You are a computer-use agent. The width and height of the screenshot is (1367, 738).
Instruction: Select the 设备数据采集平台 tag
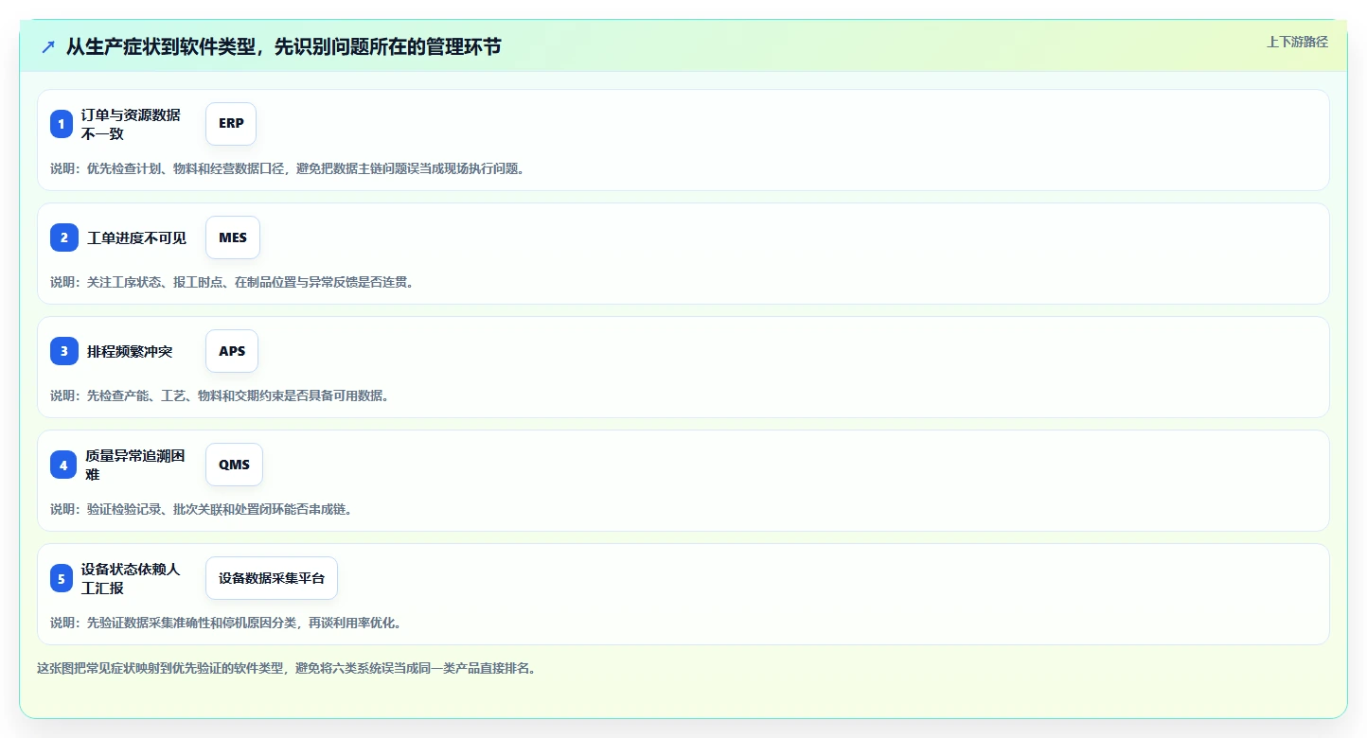click(272, 578)
